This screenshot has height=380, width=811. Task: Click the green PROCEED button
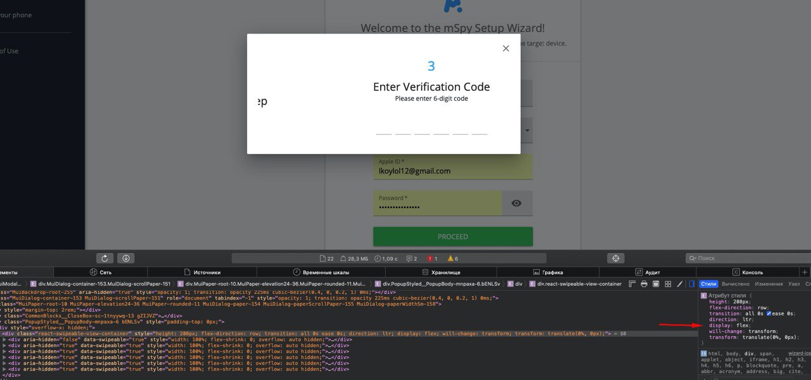[x=453, y=236]
